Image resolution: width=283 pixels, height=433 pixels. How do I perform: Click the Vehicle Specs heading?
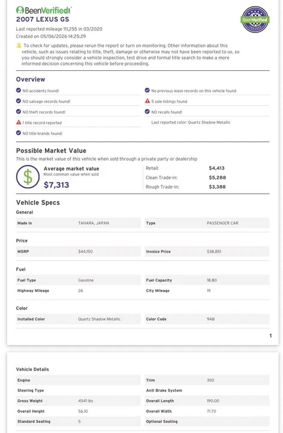coord(38,203)
